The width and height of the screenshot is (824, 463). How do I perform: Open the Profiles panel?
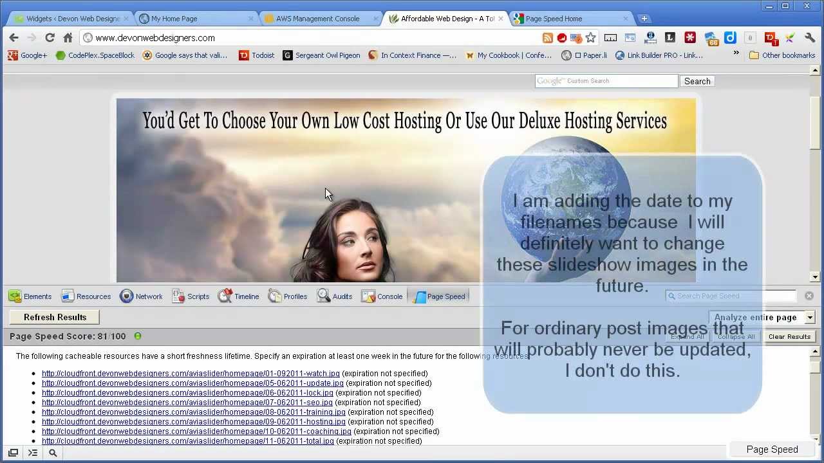pos(288,296)
